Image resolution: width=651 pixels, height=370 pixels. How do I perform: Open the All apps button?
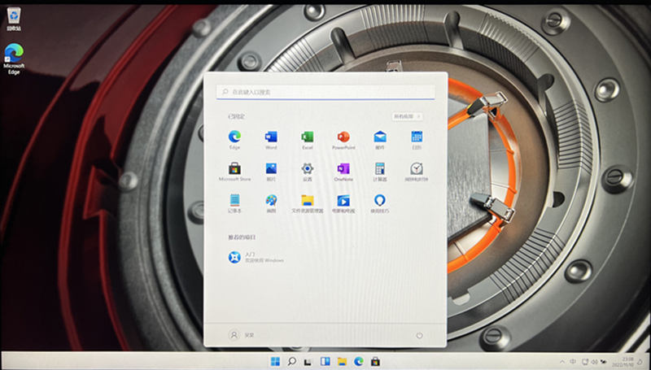tap(408, 116)
